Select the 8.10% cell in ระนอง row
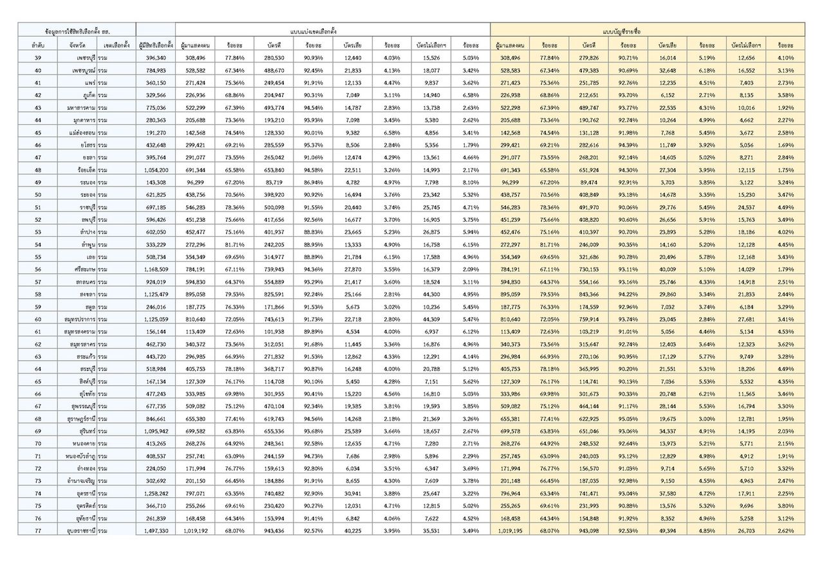The width and height of the screenshot is (824, 582). click(471, 182)
